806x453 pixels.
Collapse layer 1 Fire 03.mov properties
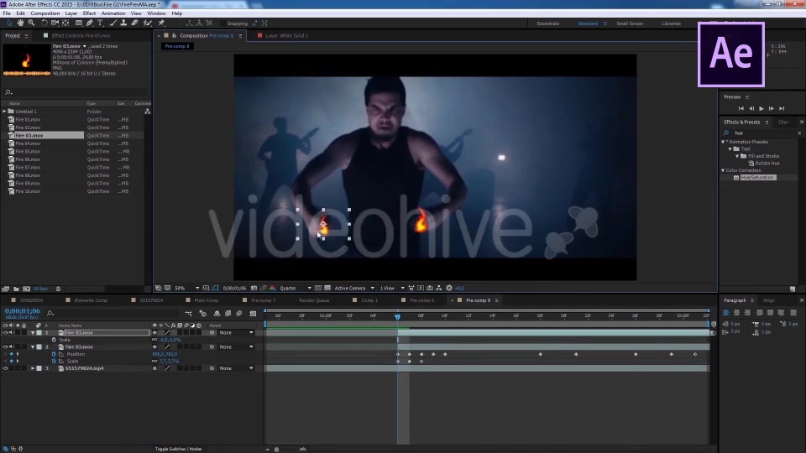coord(33,333)
